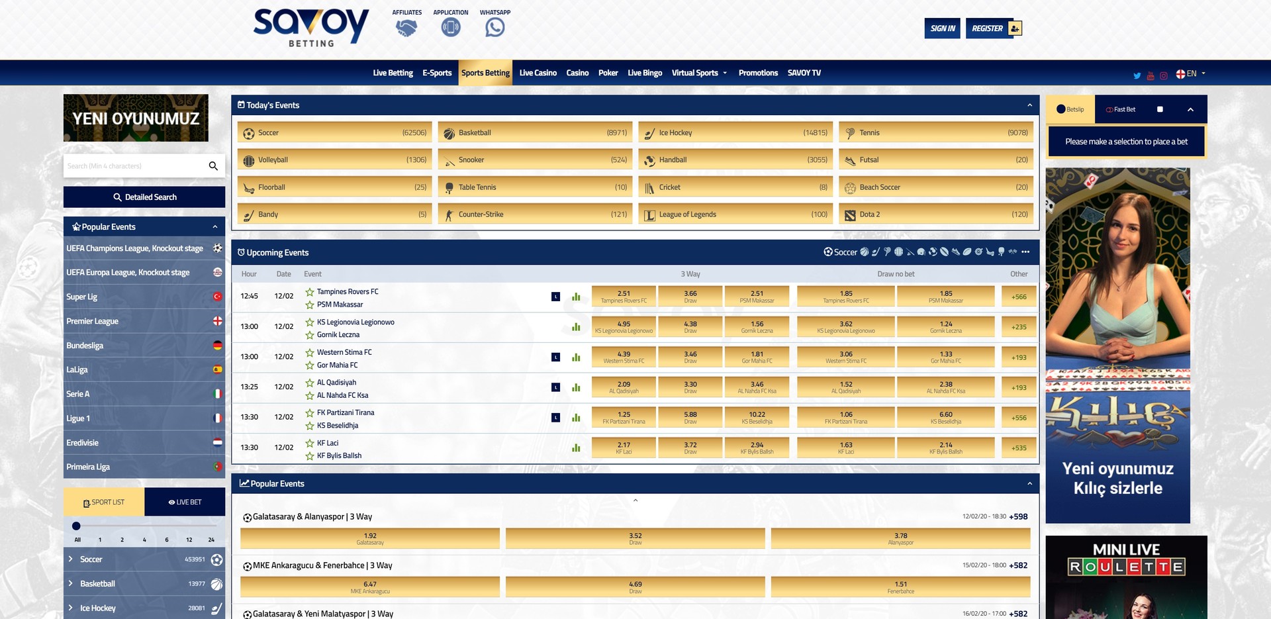1271x619 pixels.
Task: Open statistics chart for KF Laci match
Action: 576,448
